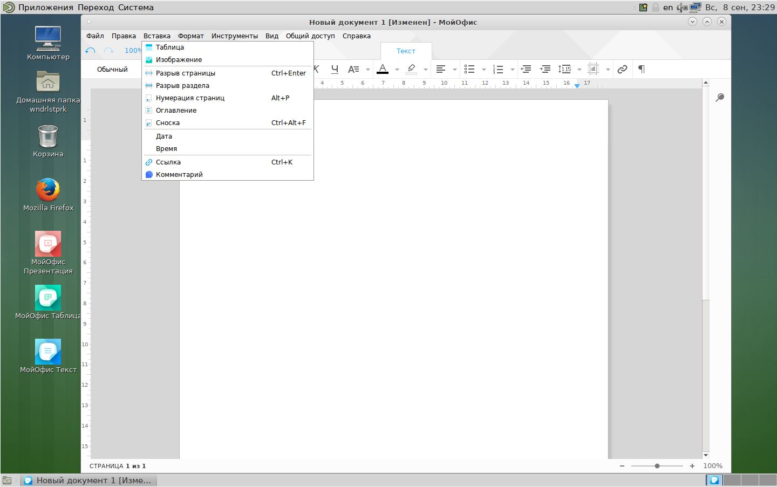Click the decrease indent icon
Screen dimensions: 777x487
(526, 69)
